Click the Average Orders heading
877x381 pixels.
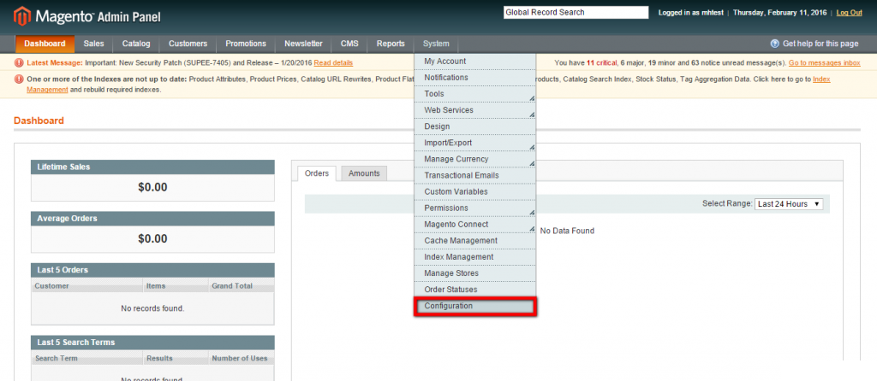[x=152, y=219]
